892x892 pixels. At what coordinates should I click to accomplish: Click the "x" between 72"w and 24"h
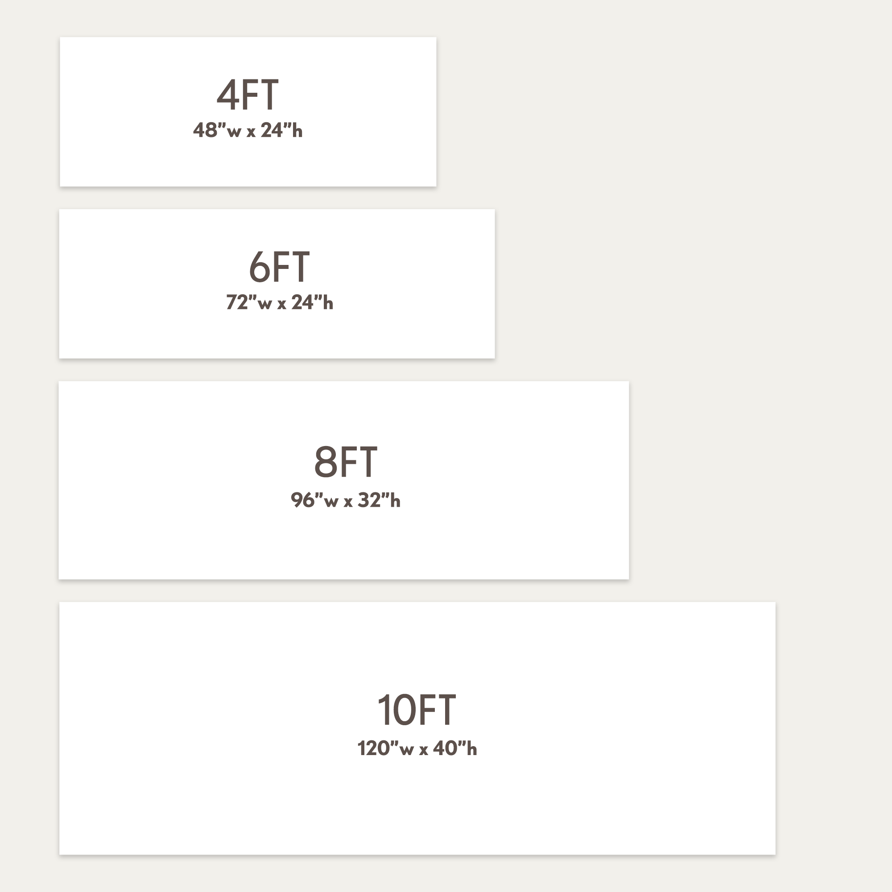tap(281, 304)
